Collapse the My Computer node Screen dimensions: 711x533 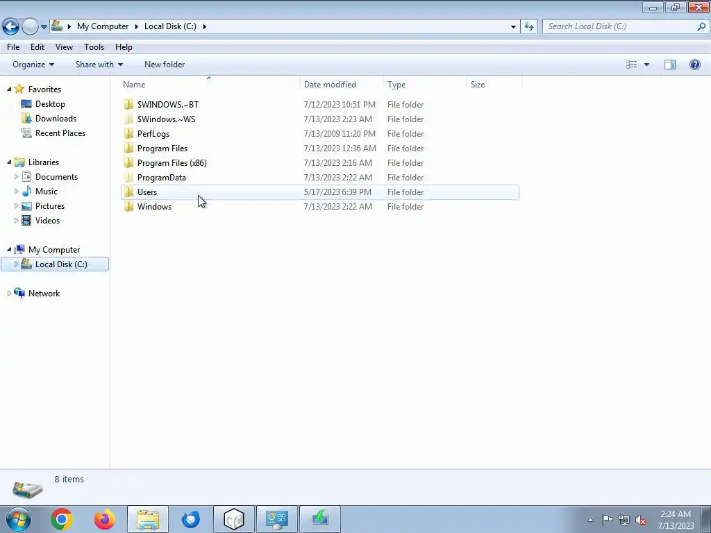click(9, 249)
